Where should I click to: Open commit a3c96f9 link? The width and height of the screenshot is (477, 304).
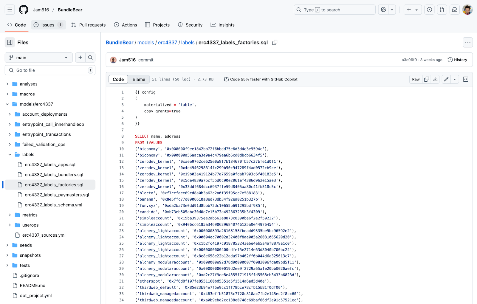[x=409, y=60]
